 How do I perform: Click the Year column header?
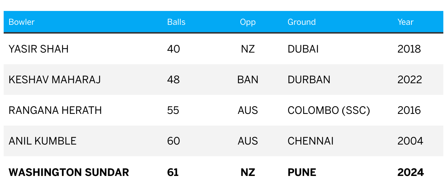tap(405, 22)
